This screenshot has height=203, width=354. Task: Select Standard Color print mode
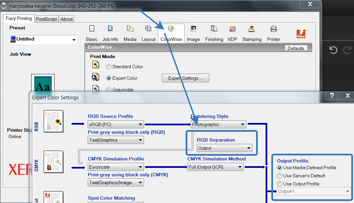click(x=109, y=67)
